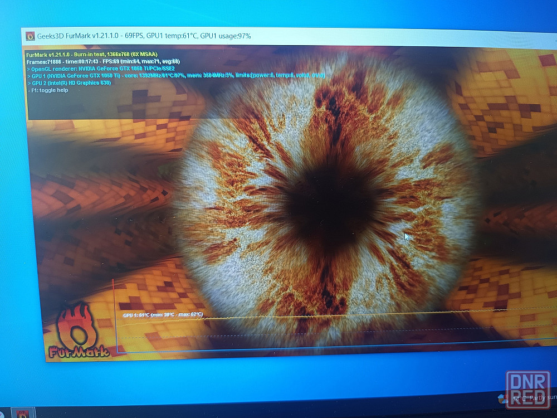Click the FurMark taskbar button
The image size is (557, 418).
coord(23,414)
